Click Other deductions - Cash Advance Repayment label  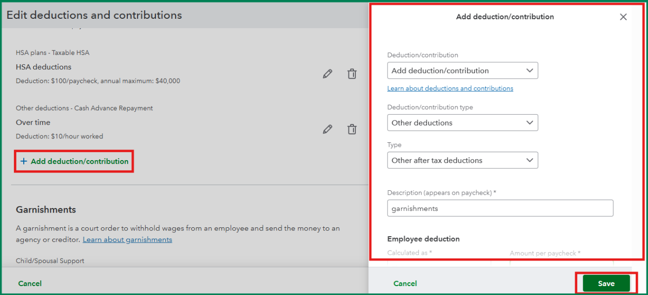[84, 108]
